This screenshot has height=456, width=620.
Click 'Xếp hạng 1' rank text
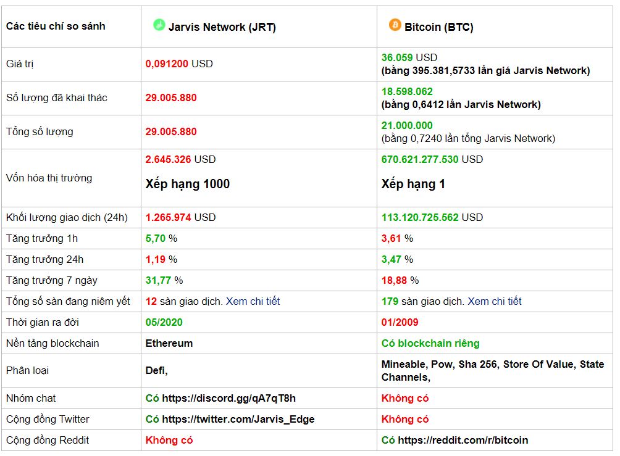coord(413,184)
